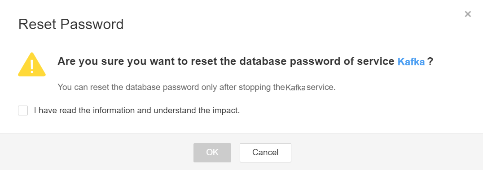Click the question mark after Kafka
The width and height of the screenshot is (483, 170).
430,62
